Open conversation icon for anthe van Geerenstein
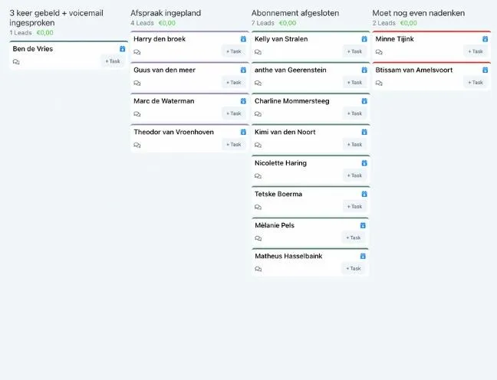 point(258,83)
